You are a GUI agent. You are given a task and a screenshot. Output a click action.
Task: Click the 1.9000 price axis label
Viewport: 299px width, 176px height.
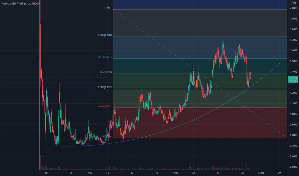[x=294, y=19]
